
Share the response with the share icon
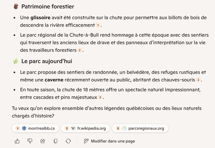click(x=43, y=141)
